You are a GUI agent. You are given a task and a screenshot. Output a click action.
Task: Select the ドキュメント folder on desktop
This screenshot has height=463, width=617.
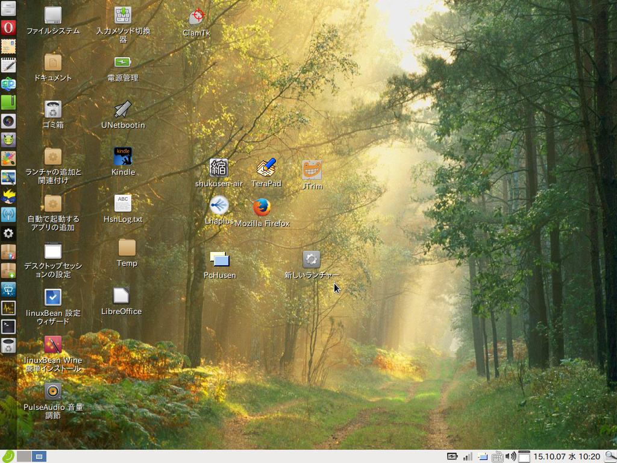[x=53, y=68]
